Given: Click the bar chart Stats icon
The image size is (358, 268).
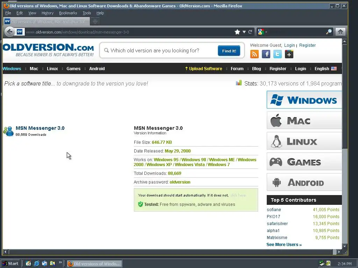Looking at the screenshot, I should [x=238, y=83].
